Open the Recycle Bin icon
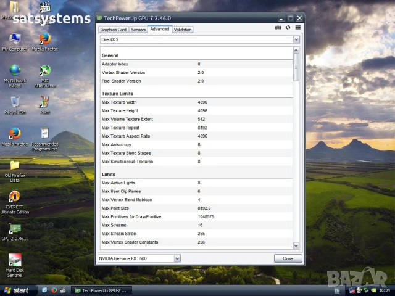395x296 pixels. pos(15,105)
